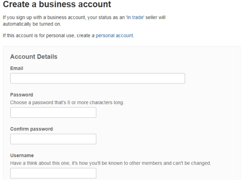The width and height of the screenshot is (243, 180).
Task: Click the Email field label
Action: 16,68
